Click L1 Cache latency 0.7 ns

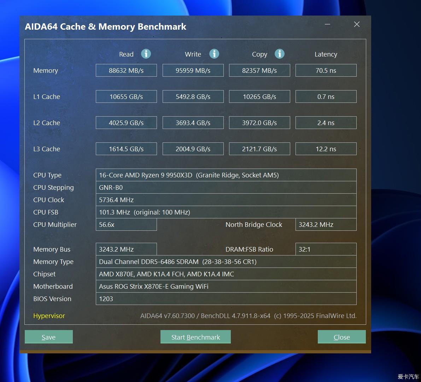click(x=326, y=96)
